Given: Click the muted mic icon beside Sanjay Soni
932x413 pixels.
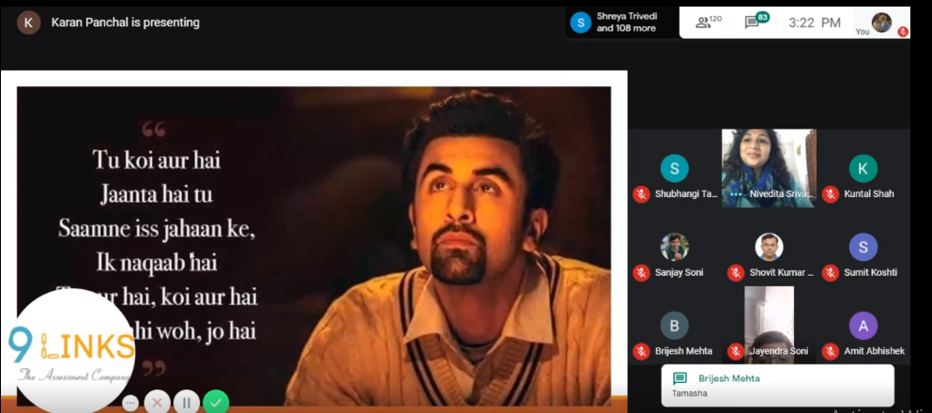Looking at the screenshot, I should click(x=641, y=273).
